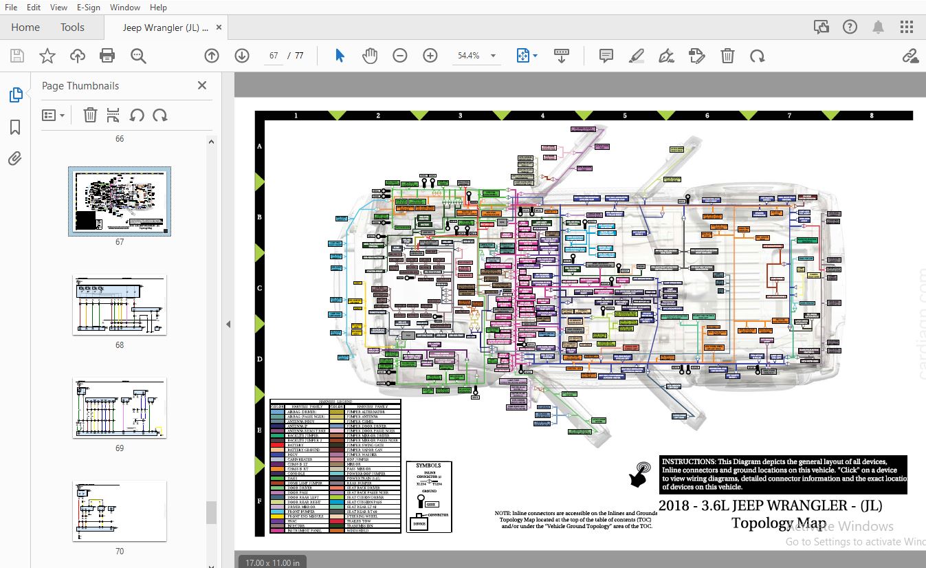Open the Help menu
The image size is (926, 568).
point(158,7)
